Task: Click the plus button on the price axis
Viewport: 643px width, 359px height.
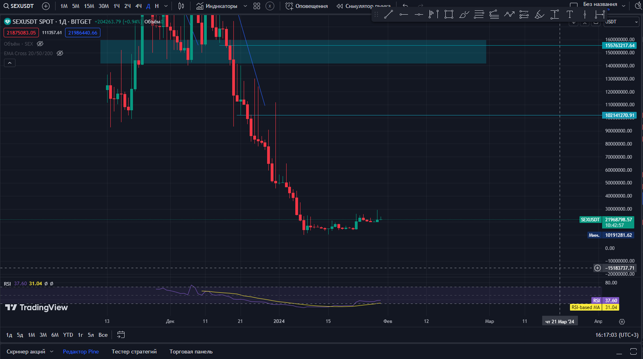Action: 597,268
